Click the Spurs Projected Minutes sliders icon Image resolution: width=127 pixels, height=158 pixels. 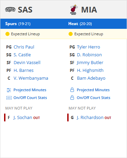point(9,90)
